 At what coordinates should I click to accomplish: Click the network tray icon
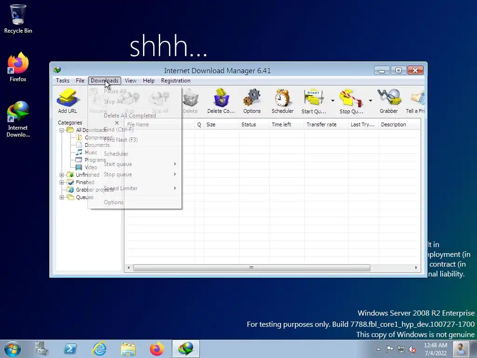coord(401,349)
